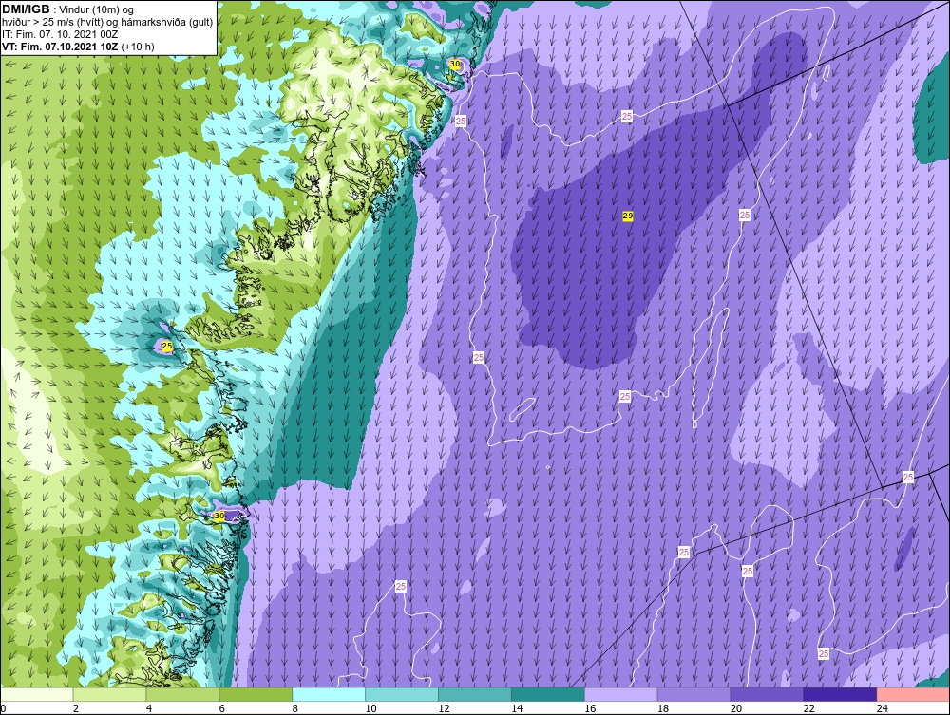The image size is (950, 715).
Task: Click the pink above-24 m/s legend swatch
Action: click(x=913, y=694)
